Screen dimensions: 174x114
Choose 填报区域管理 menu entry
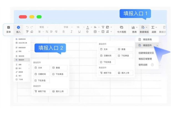coord(145,59)
